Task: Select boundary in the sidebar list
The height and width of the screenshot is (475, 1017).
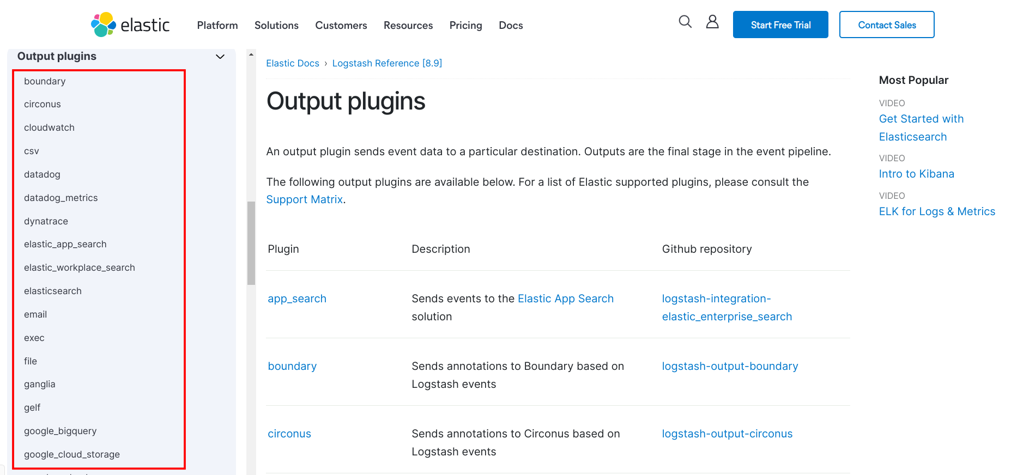Action: [x=45, y=81]
